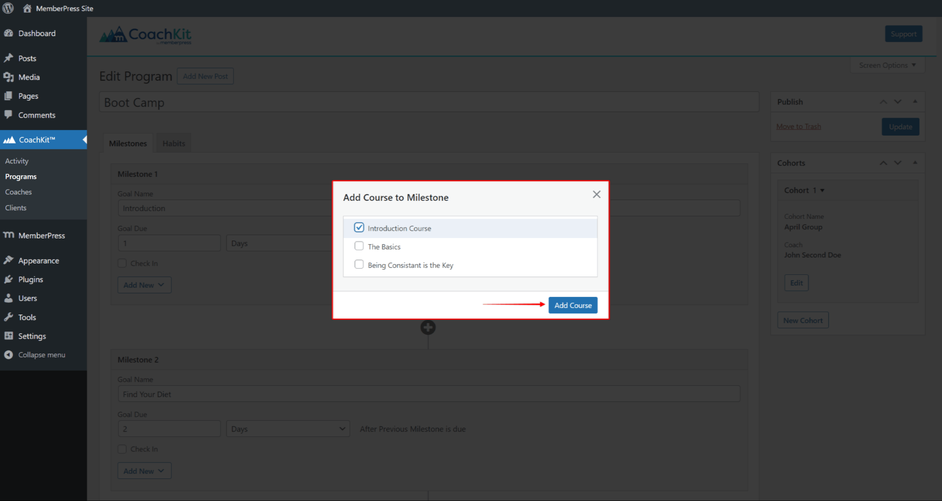Close the Add Course to Milestone dialog
The width and height of the screenshot is (942, 501).
point(596,194)
